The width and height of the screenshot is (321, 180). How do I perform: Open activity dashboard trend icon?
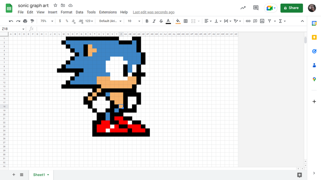coord(243,8)
